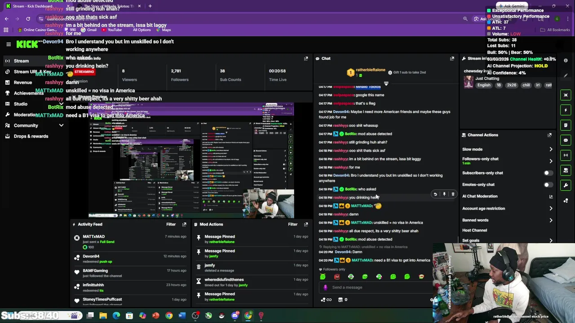The height and width of the screenshot is (323, 575).
Task: Pop out the Channel Actions panel
Action: tap(549, 135)
